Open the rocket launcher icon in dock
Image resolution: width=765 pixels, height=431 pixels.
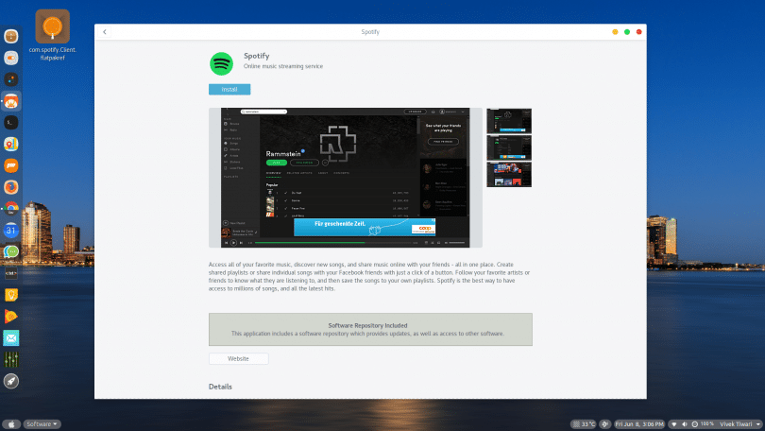10,381
